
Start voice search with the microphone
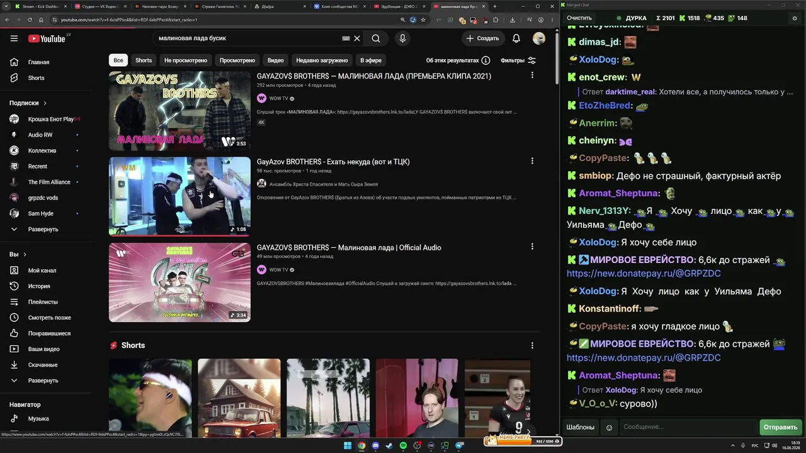(402, 38)
